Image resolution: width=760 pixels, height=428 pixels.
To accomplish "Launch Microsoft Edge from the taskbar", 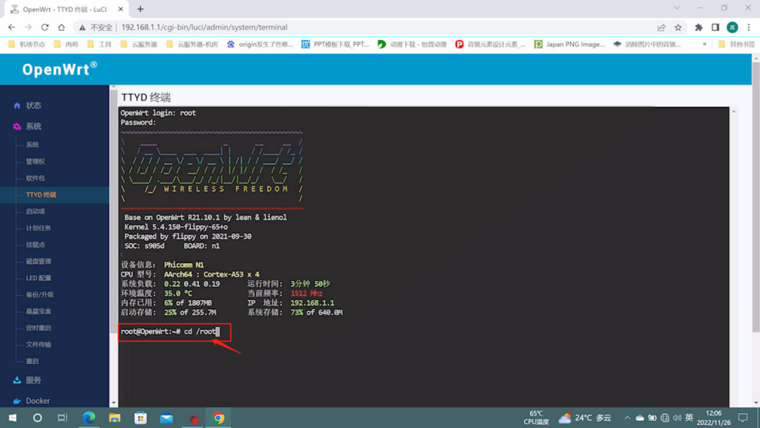I will click(89, 418).
